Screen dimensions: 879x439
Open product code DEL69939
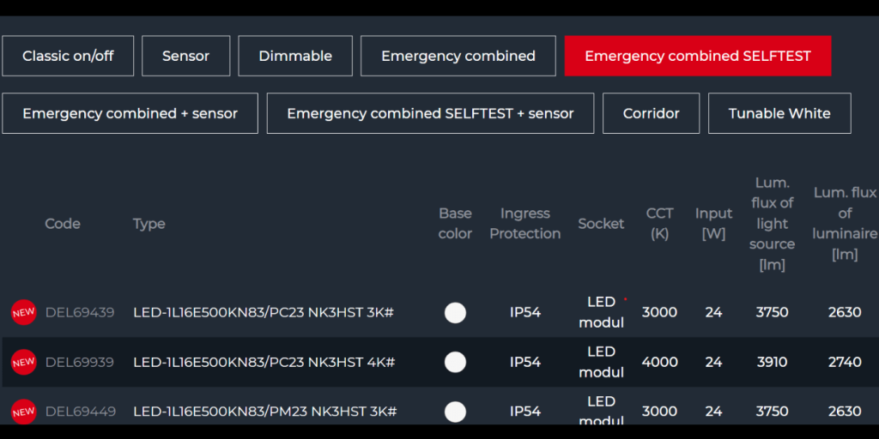[80, 362]
